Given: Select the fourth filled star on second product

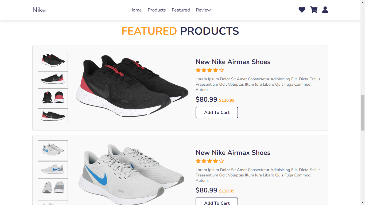Looking at the screenshot, I should pyautogui.click(x=216, y=161).
